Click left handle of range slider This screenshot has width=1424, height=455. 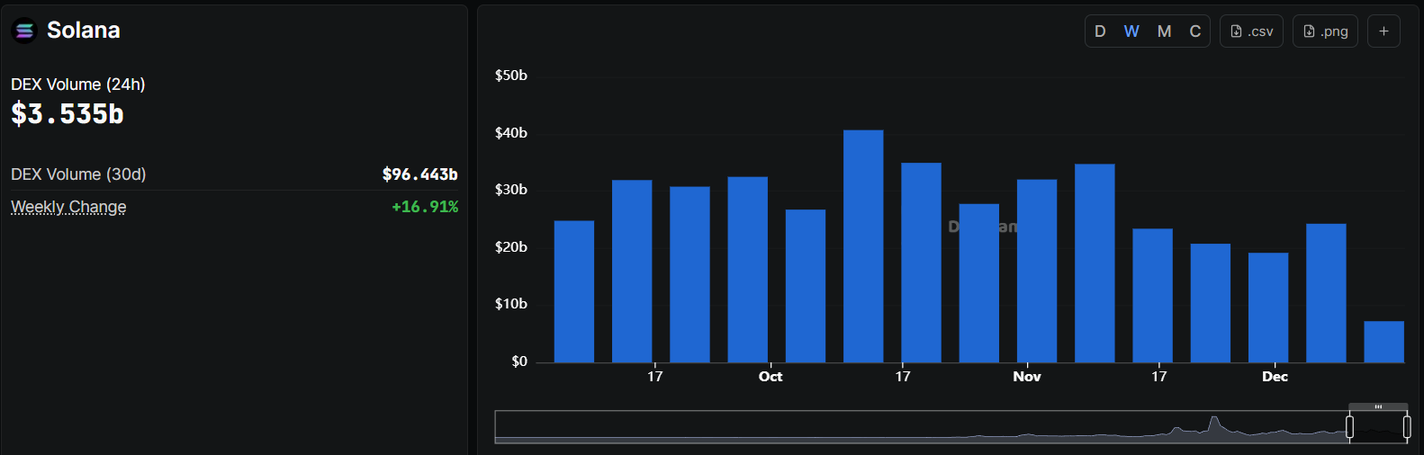point(1349,427)
